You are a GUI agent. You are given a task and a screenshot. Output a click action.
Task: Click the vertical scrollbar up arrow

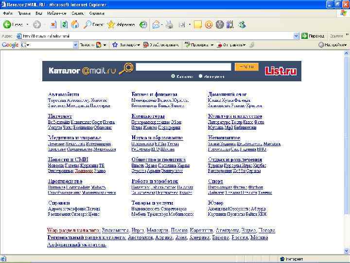(x=347, y=53)
